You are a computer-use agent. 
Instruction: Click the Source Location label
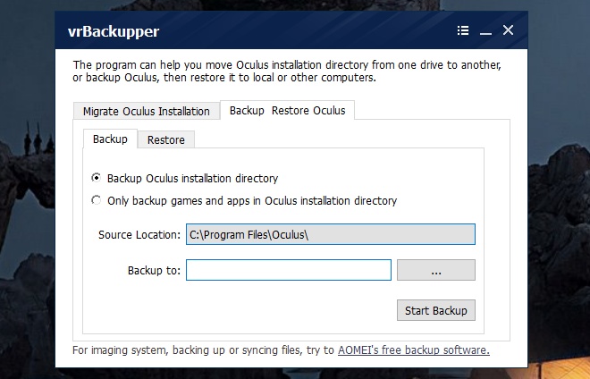[139, 234]
